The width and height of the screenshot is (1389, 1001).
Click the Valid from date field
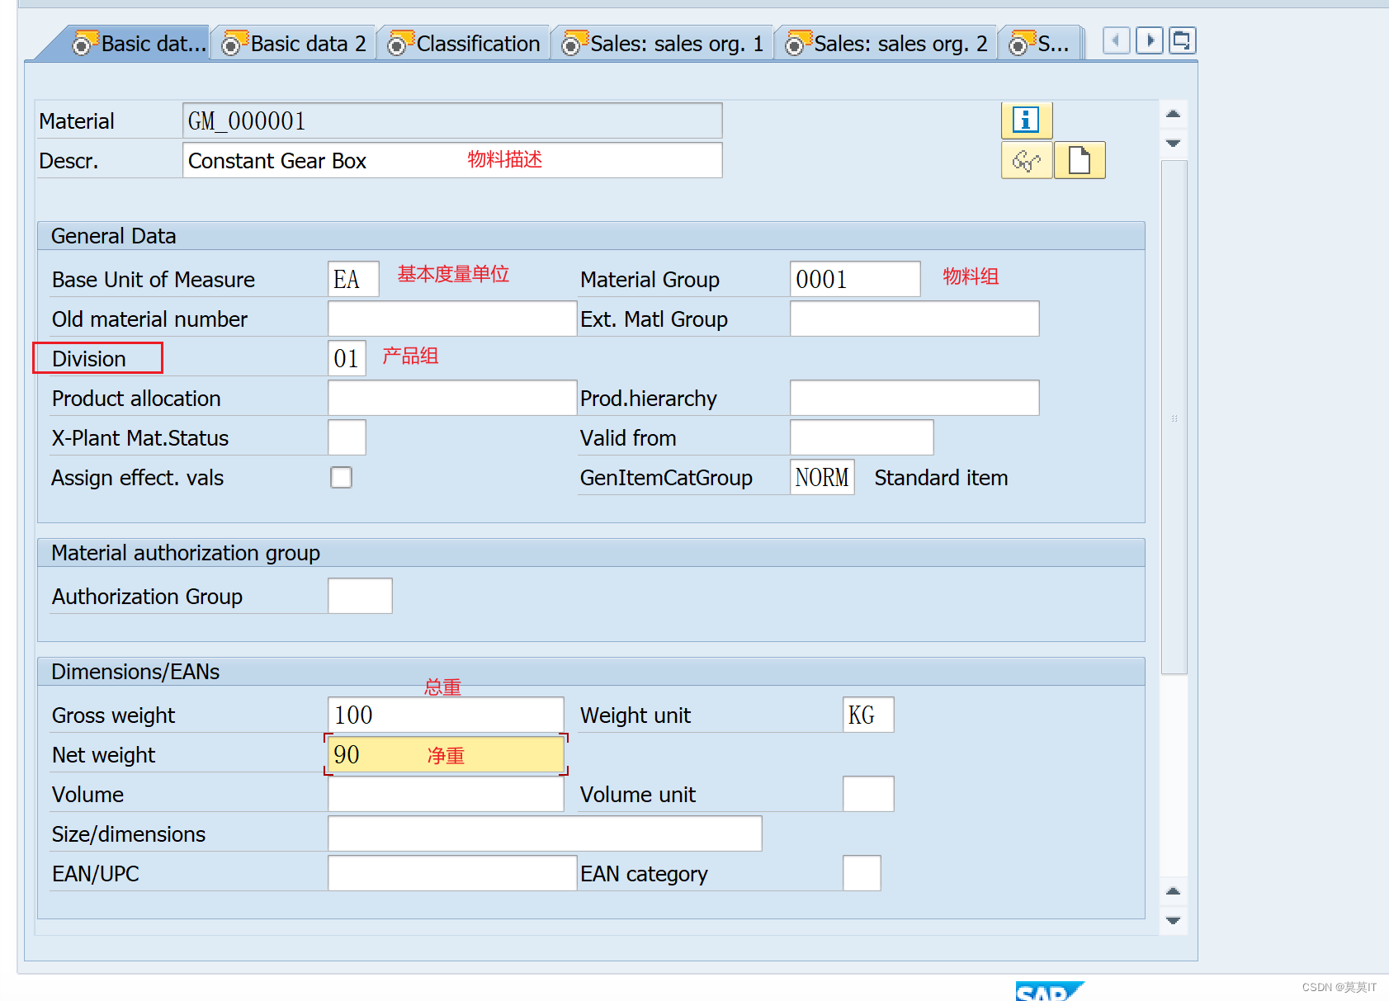[x=862, y=437]
